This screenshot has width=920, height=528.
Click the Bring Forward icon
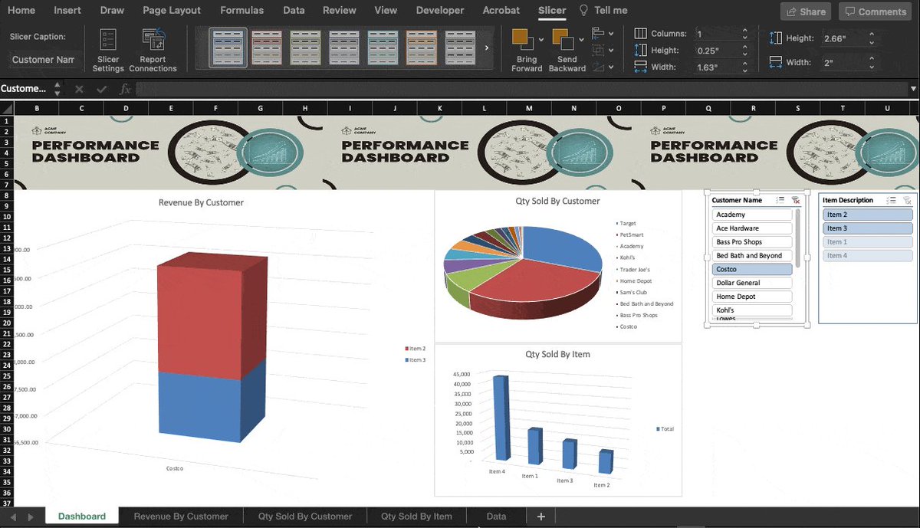522,39
